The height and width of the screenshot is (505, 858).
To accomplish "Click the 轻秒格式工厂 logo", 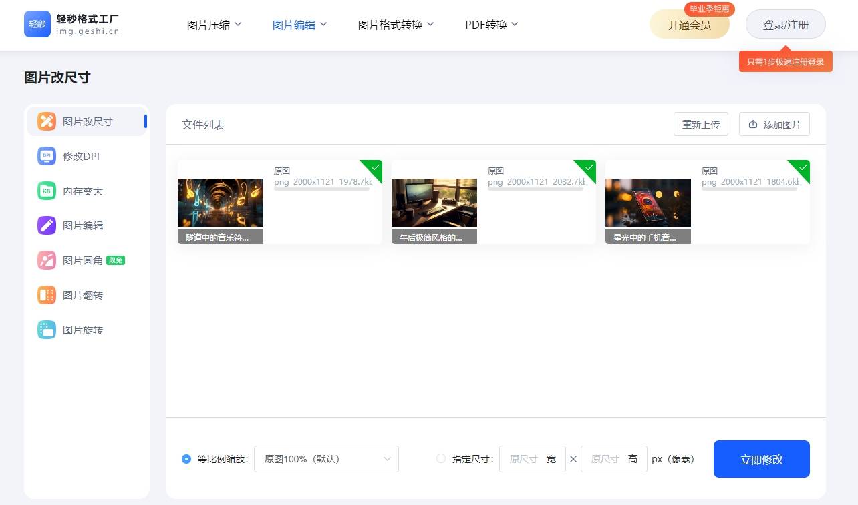I will [x=70, y=25].
